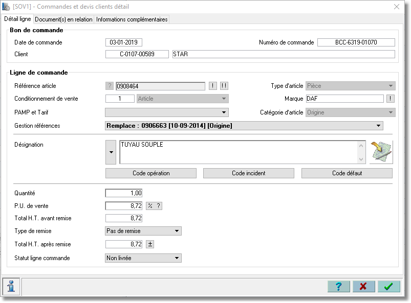The image size is (411, 303).
Task: Switch to Document(s) en relation tab
Action: (63, 19)
